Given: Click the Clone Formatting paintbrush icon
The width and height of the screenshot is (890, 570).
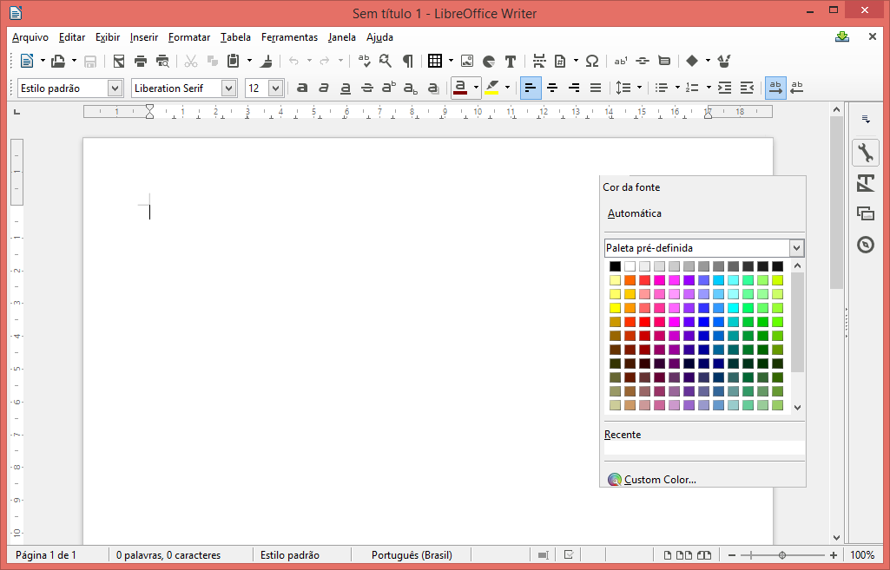Looking at the screenshot, I should click(x=267, y=61).
